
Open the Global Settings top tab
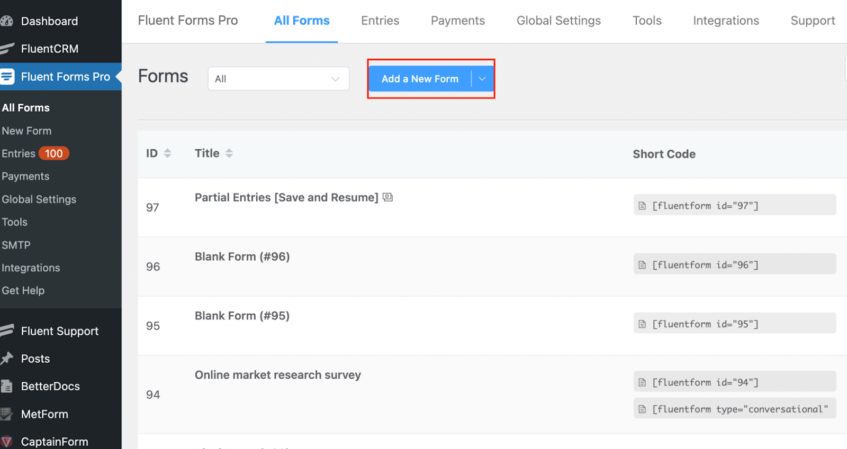[x=558, y=21]
